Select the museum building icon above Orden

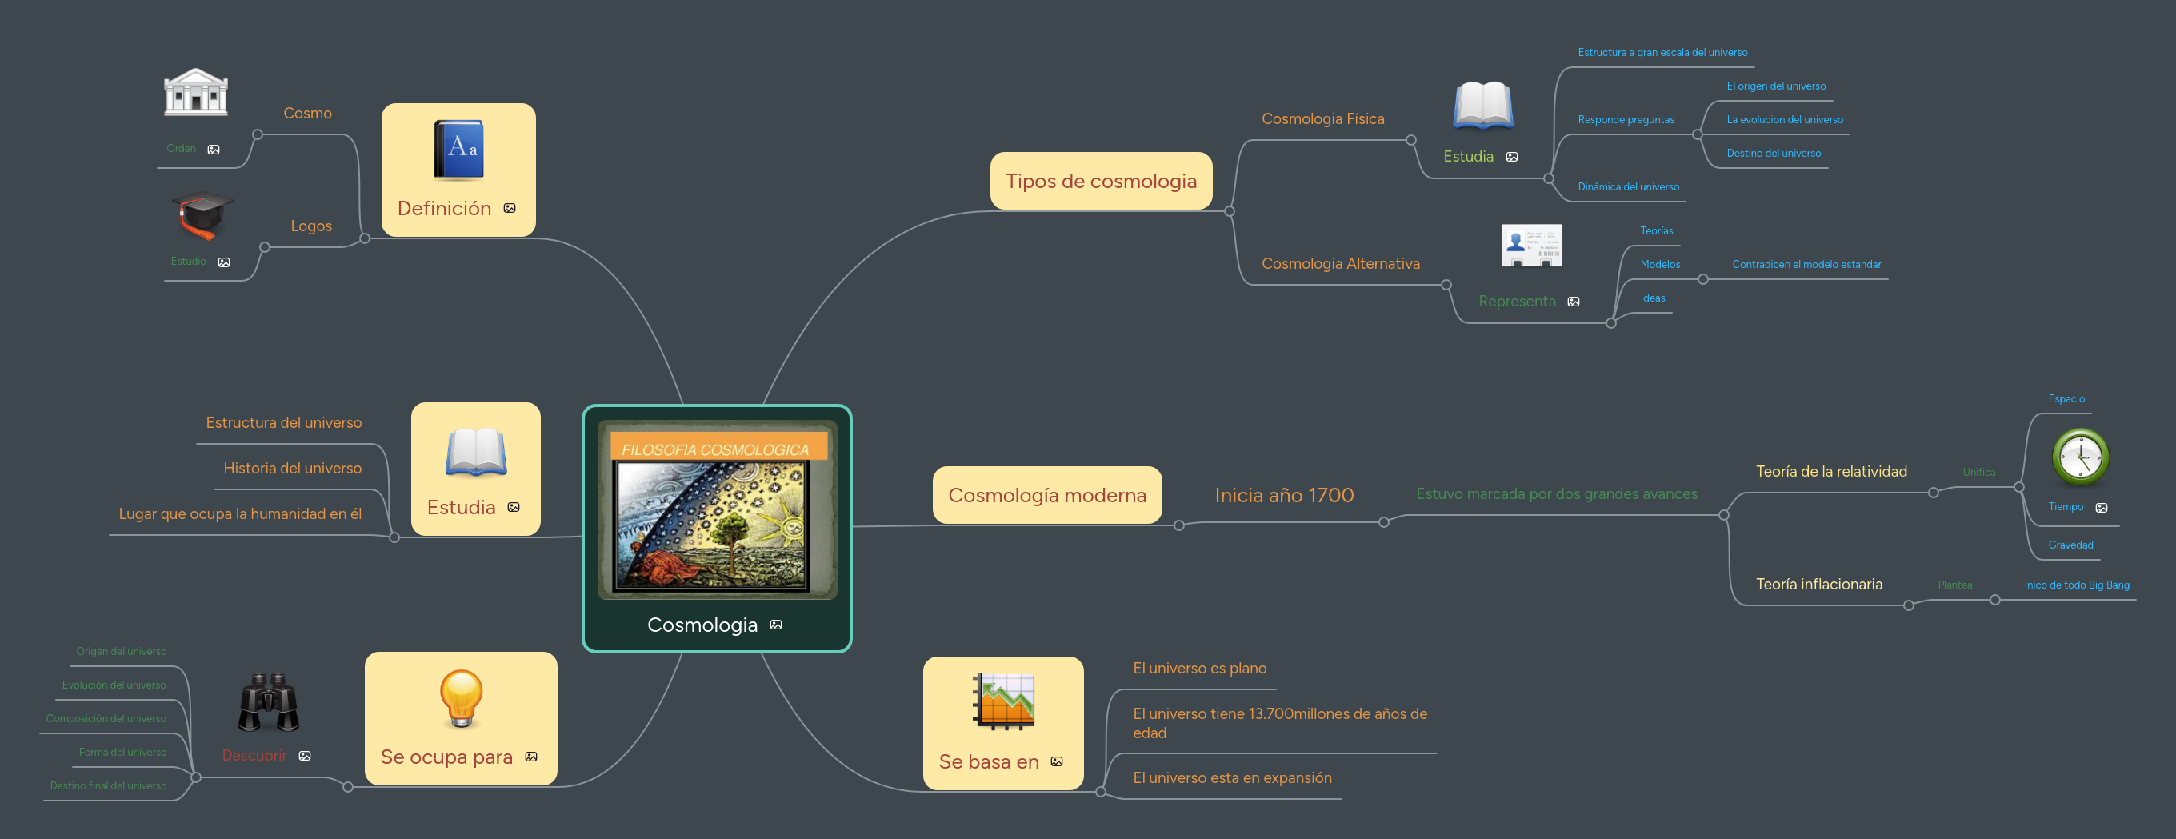(x=195, y=92)
